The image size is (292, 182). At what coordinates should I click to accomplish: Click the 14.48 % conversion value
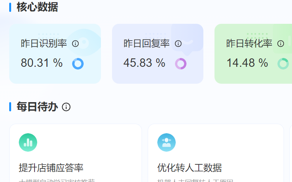[x=247, y=63]
